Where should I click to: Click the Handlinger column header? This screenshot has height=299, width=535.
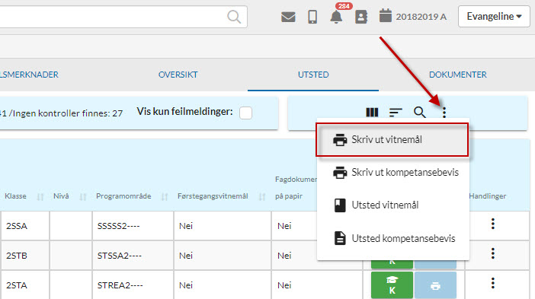coord(487,196)
